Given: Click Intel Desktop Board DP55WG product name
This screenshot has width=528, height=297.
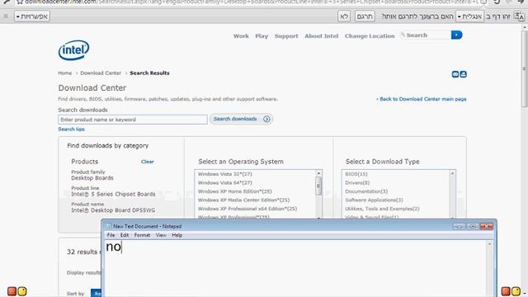Looking at the screenshot, I should click(x=113, y=210).
